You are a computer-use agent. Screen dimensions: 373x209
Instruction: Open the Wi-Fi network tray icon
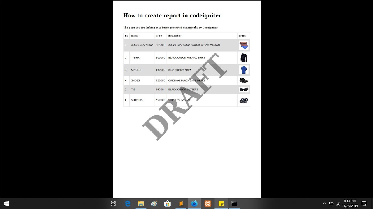click(x=338, y=203)
